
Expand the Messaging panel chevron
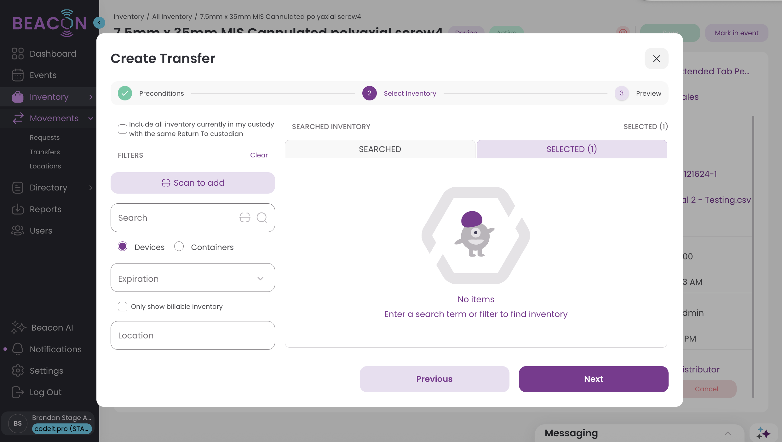point(728,433)
